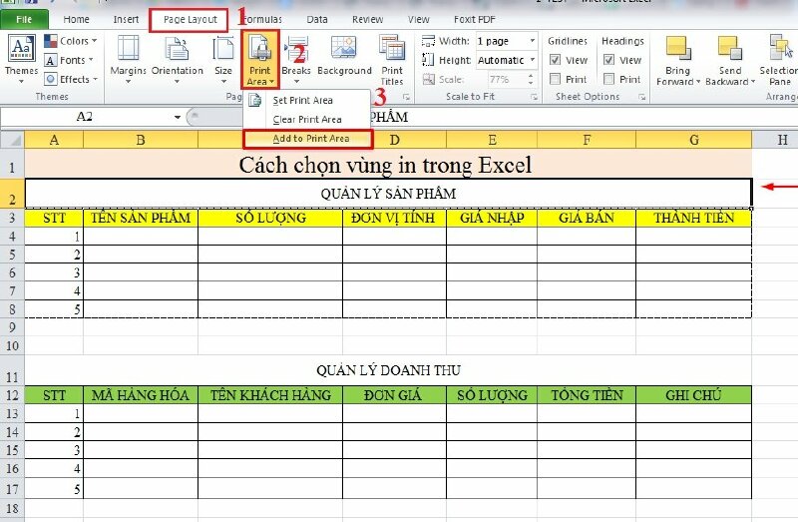This screenshot has height=522, width=798.
Task: Click cell 'QUẢN LÝ DOANH THU'
Action: [x=388, y=370]
